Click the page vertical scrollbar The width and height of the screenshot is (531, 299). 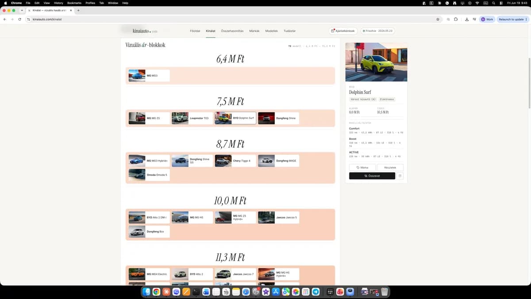point(529,83)
